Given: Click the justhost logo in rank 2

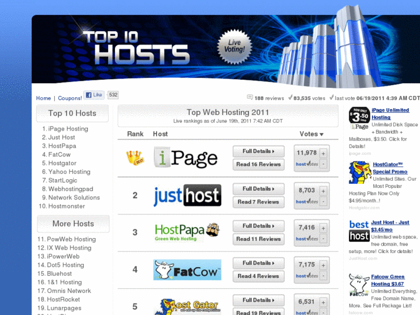Looking at the screenshot, I should pyautogui.click(x=187, y=195).
